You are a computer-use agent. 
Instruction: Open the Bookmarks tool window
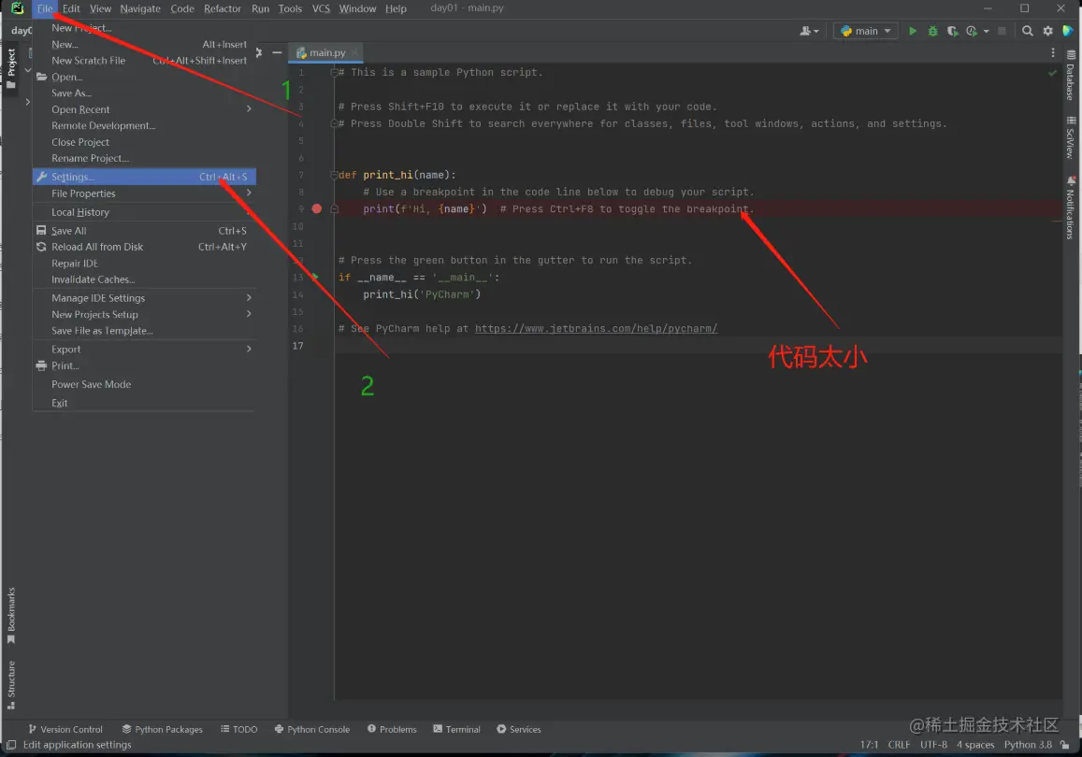pyautogui.click(x=11, y=615)
